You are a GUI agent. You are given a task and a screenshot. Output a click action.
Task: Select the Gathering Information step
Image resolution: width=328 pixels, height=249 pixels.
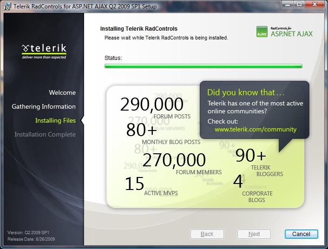click(44, 106)
